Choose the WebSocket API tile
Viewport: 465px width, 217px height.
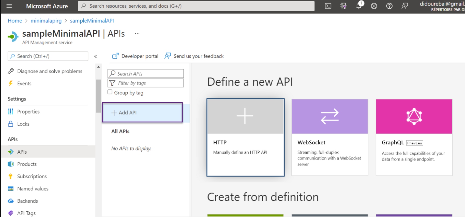(329, 137)
